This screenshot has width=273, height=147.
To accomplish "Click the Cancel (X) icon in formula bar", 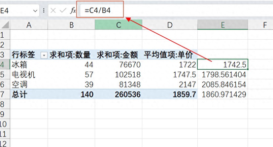I will 53,11.
